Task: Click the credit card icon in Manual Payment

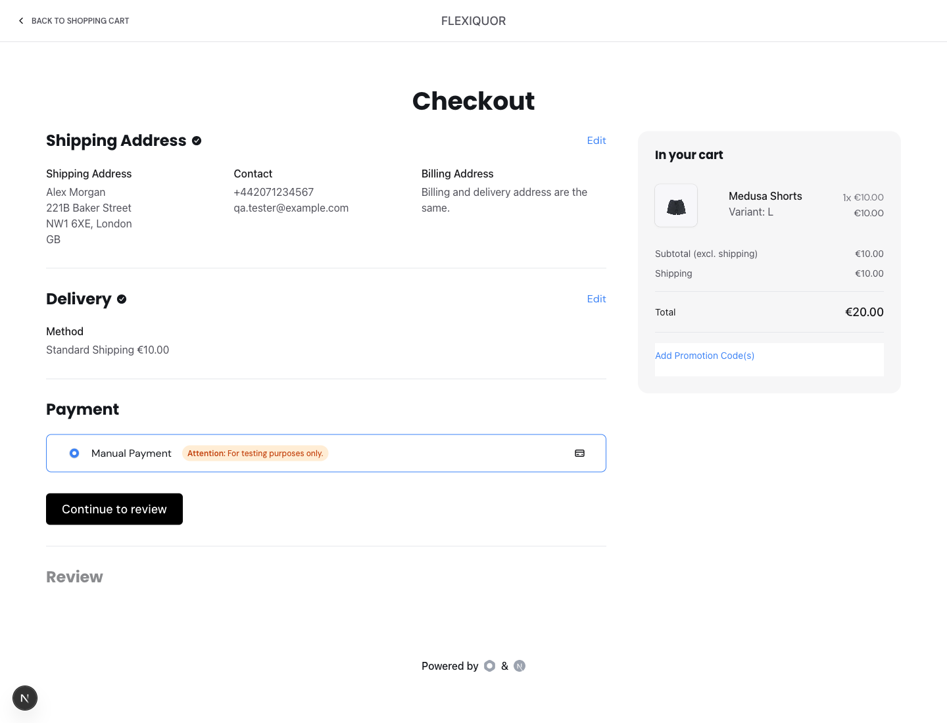Action: click(x=579, y=454)
